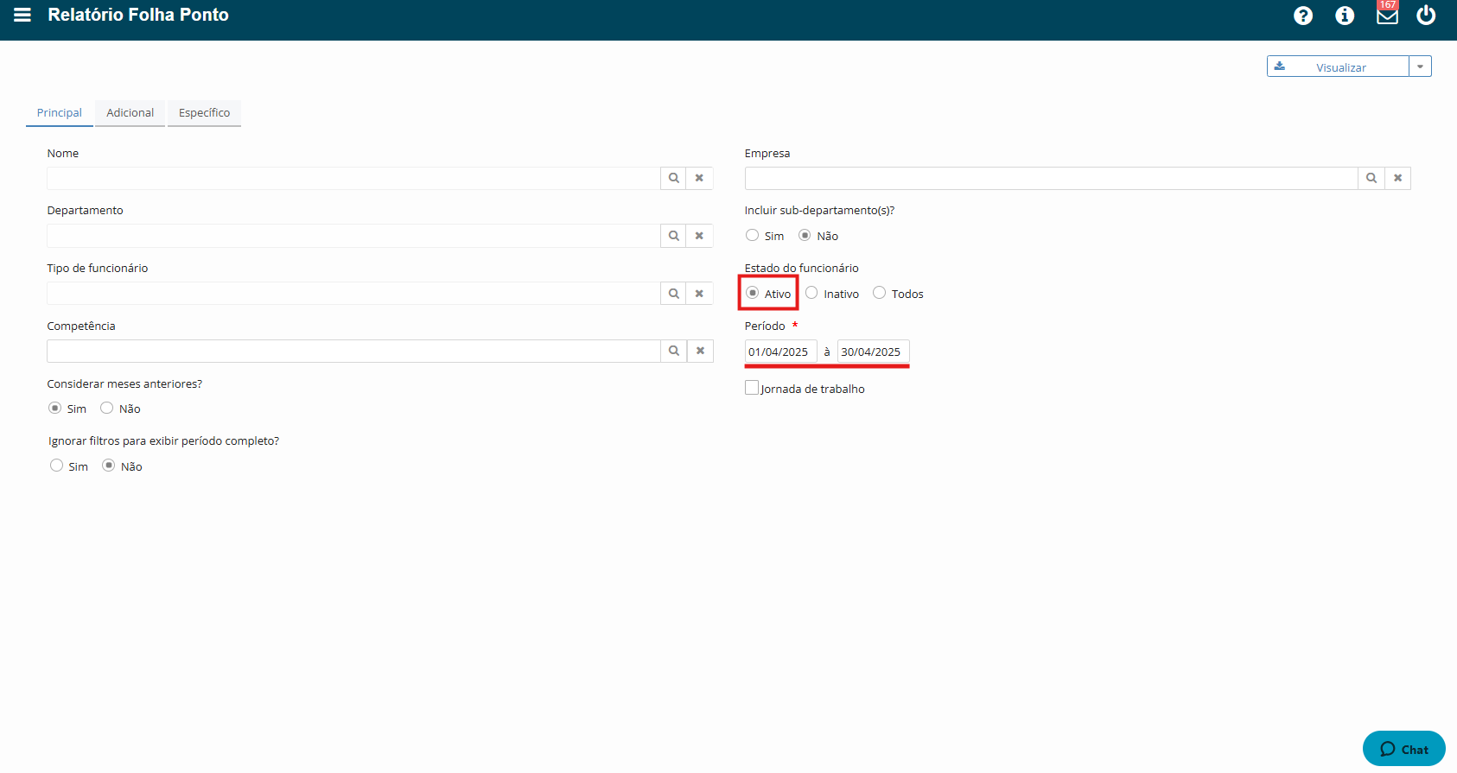Open Departamento search magnifier
1457x773 pixels.
click(x=674, y=236)
